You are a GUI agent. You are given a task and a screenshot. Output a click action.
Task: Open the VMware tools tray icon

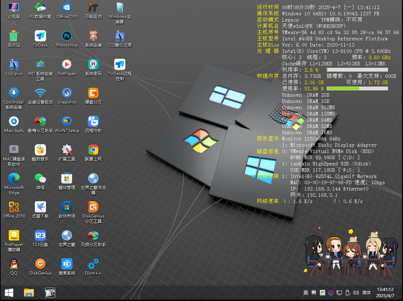pos(314,292)
